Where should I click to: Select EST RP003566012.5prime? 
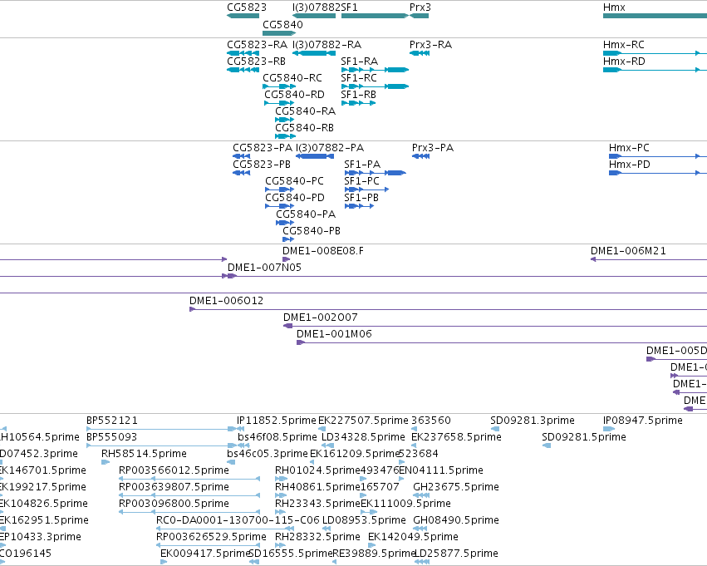coord(174,471)
